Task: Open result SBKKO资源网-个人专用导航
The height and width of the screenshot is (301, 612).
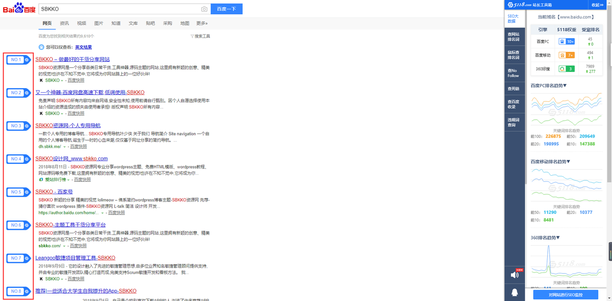Action: click(x=68, y=126)
